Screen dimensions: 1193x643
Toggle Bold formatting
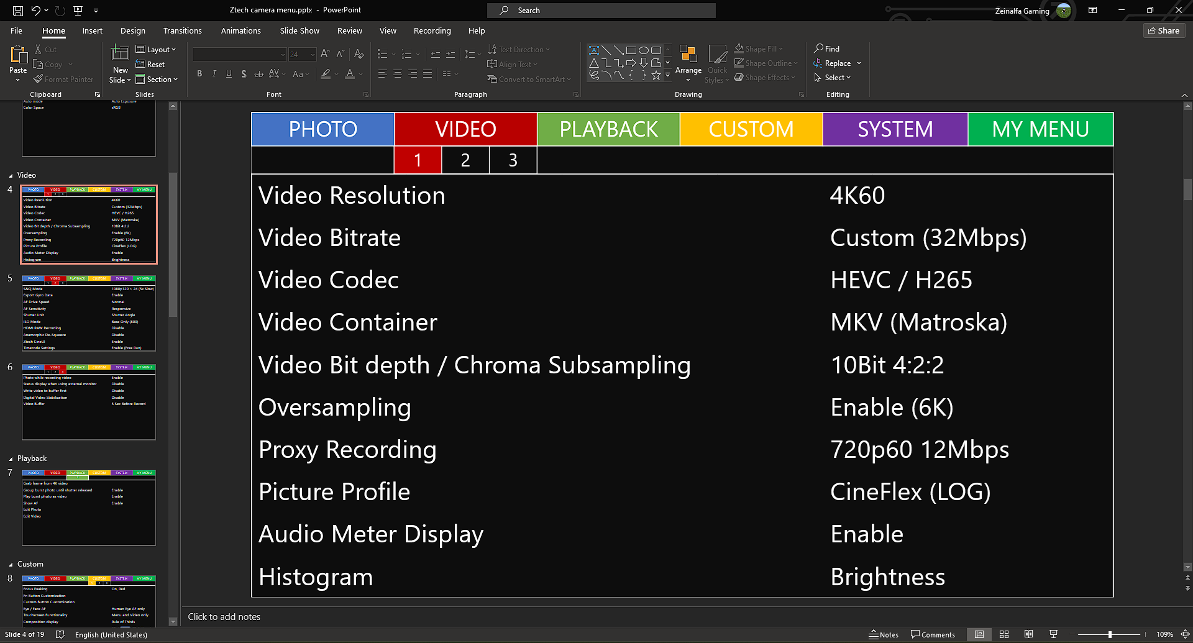pos(199,74)
